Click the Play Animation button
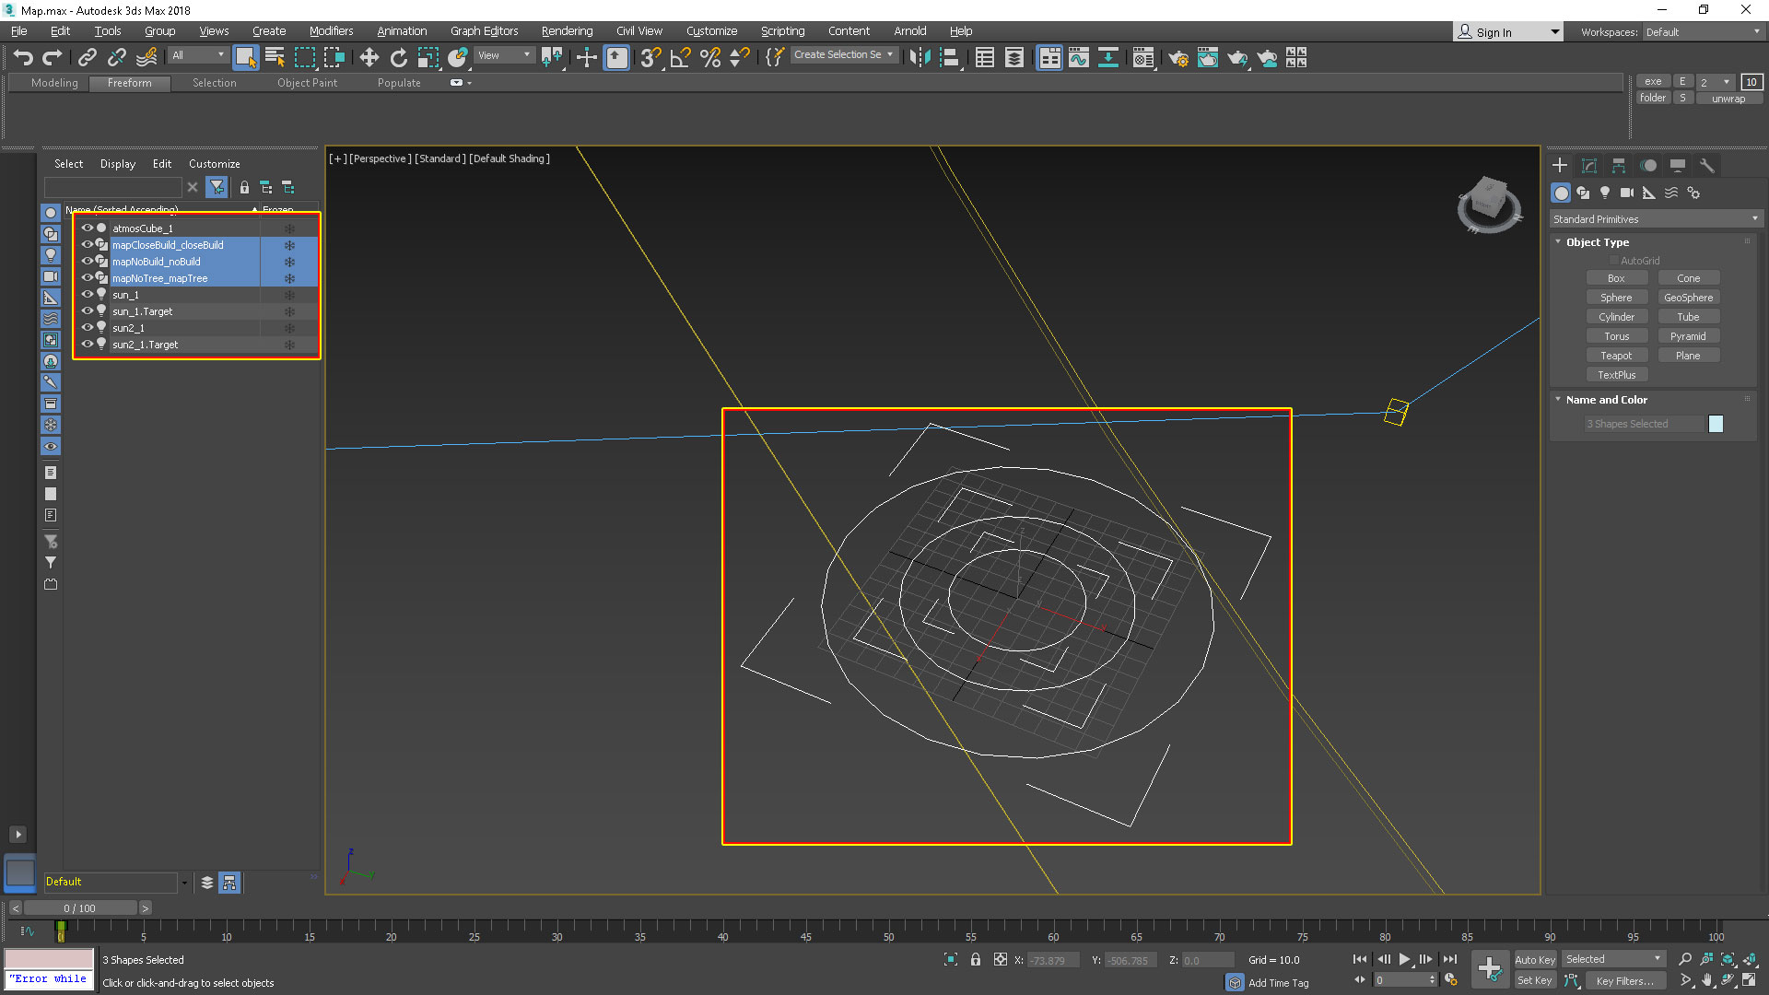1769x995 pixels. (1404, 959)
